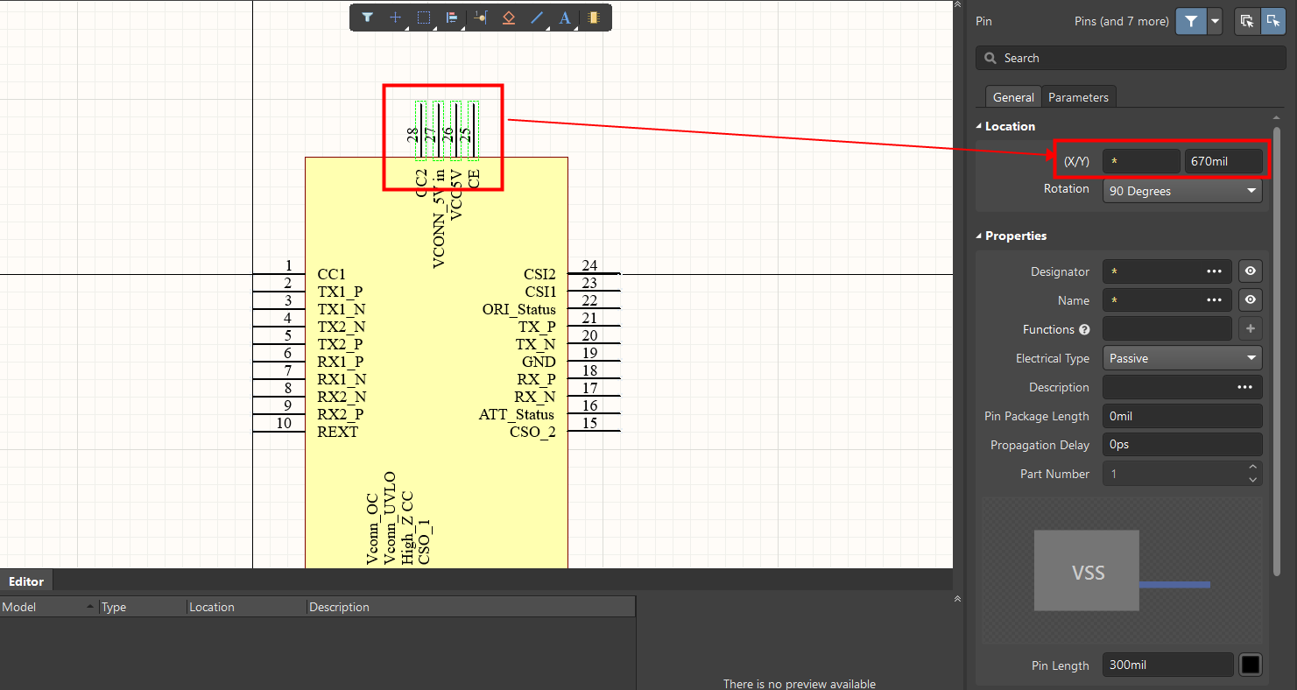
Task: Open the Align objects tool
Action: pos(452,18)
